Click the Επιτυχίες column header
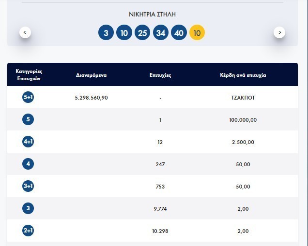The height and width of the screenshot is (246, 308). click(x=160, y=75)
